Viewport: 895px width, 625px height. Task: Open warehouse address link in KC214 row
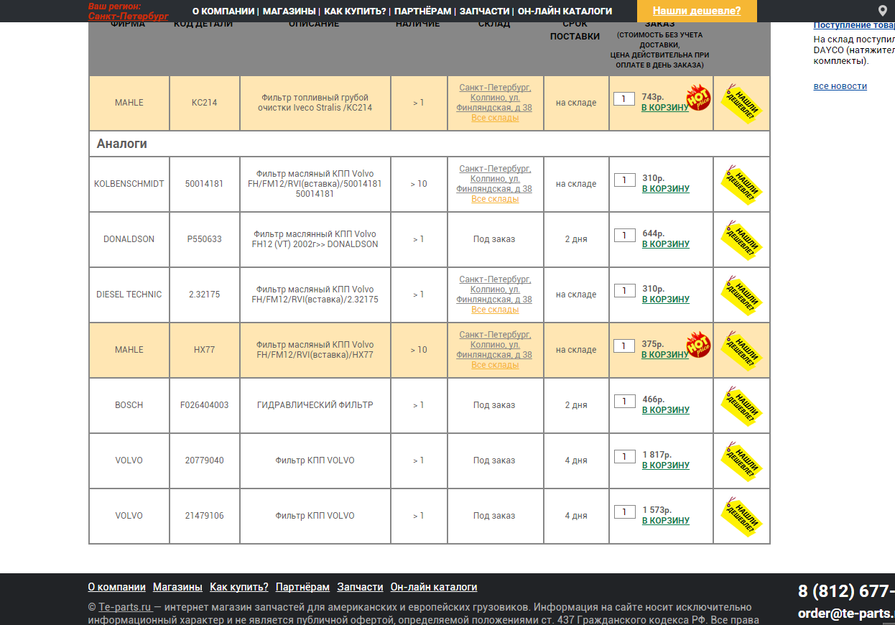point(494,98)
